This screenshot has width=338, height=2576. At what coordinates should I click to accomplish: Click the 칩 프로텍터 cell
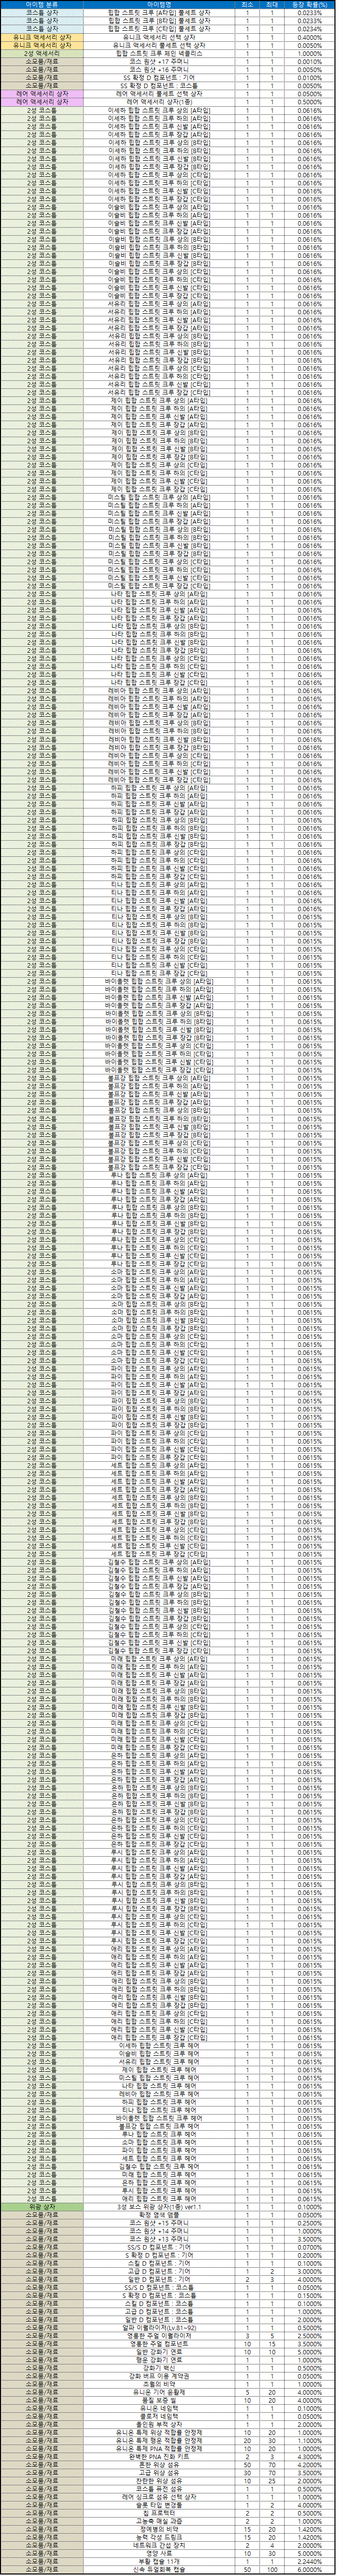click(160, 2513)
